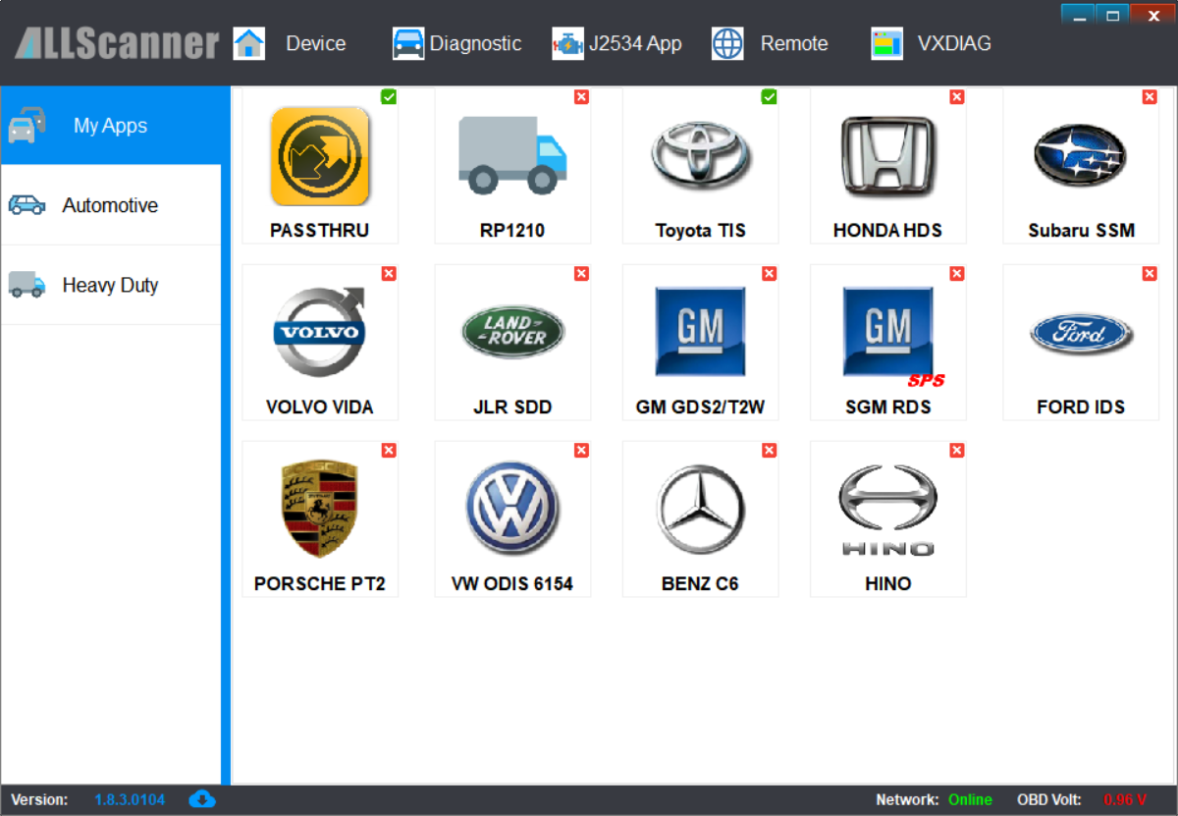The height and width of the screenshot is (816, 1178).
Task: Click green check badge on PASSTHRU
Action: click(x=389, y=96)
